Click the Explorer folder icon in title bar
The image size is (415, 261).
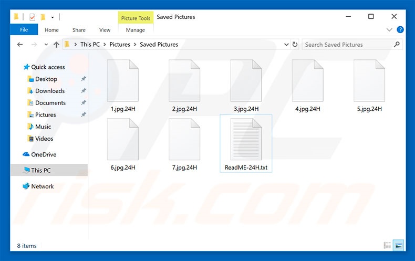pyautogui.click(x=16, y=17)
